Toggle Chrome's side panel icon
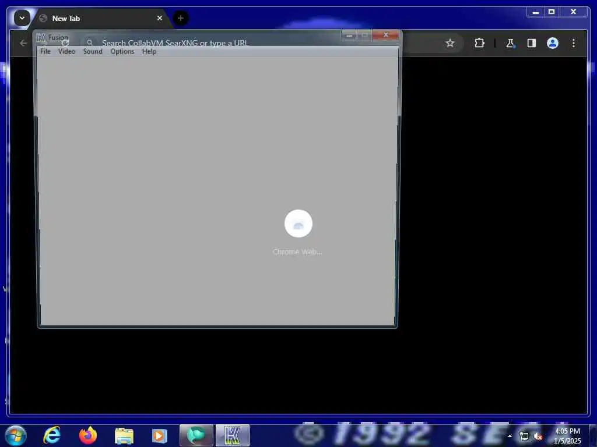 [532, 43]
